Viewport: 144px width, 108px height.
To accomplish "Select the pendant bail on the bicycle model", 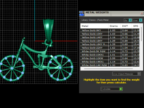I will tap(49, 30).
